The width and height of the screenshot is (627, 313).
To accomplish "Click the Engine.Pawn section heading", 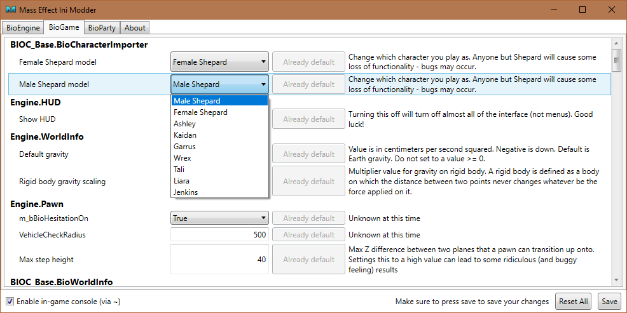I will tap(37, 204).
